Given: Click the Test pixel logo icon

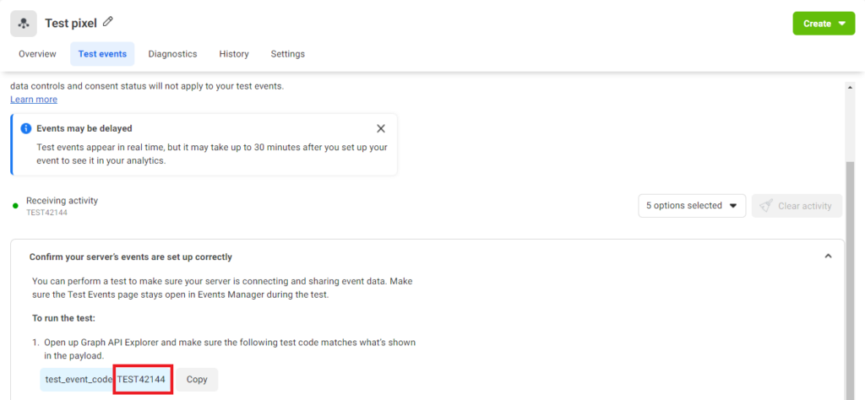Looking at the screenshot, I should tap(24, 23).
